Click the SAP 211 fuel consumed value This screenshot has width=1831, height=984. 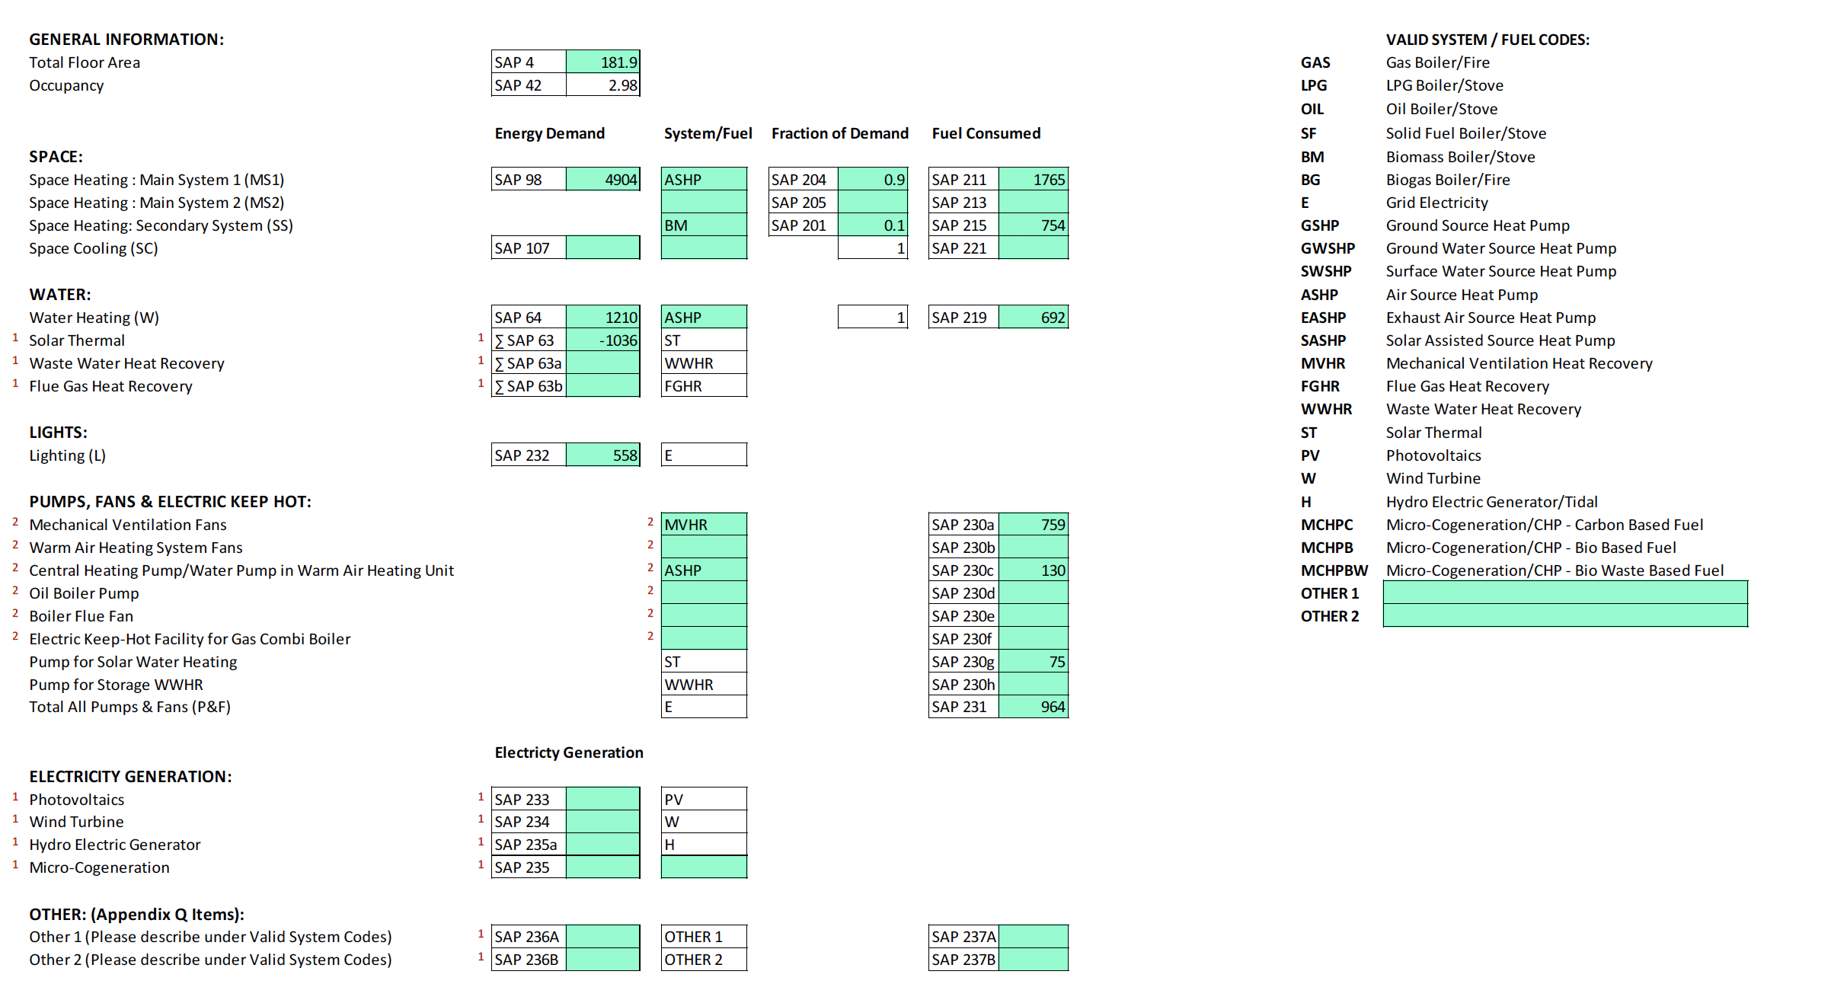pyautogui.click(x=1034, y=179)
